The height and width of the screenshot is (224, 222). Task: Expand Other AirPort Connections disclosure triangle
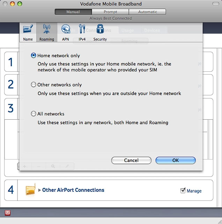coord(39,190)
